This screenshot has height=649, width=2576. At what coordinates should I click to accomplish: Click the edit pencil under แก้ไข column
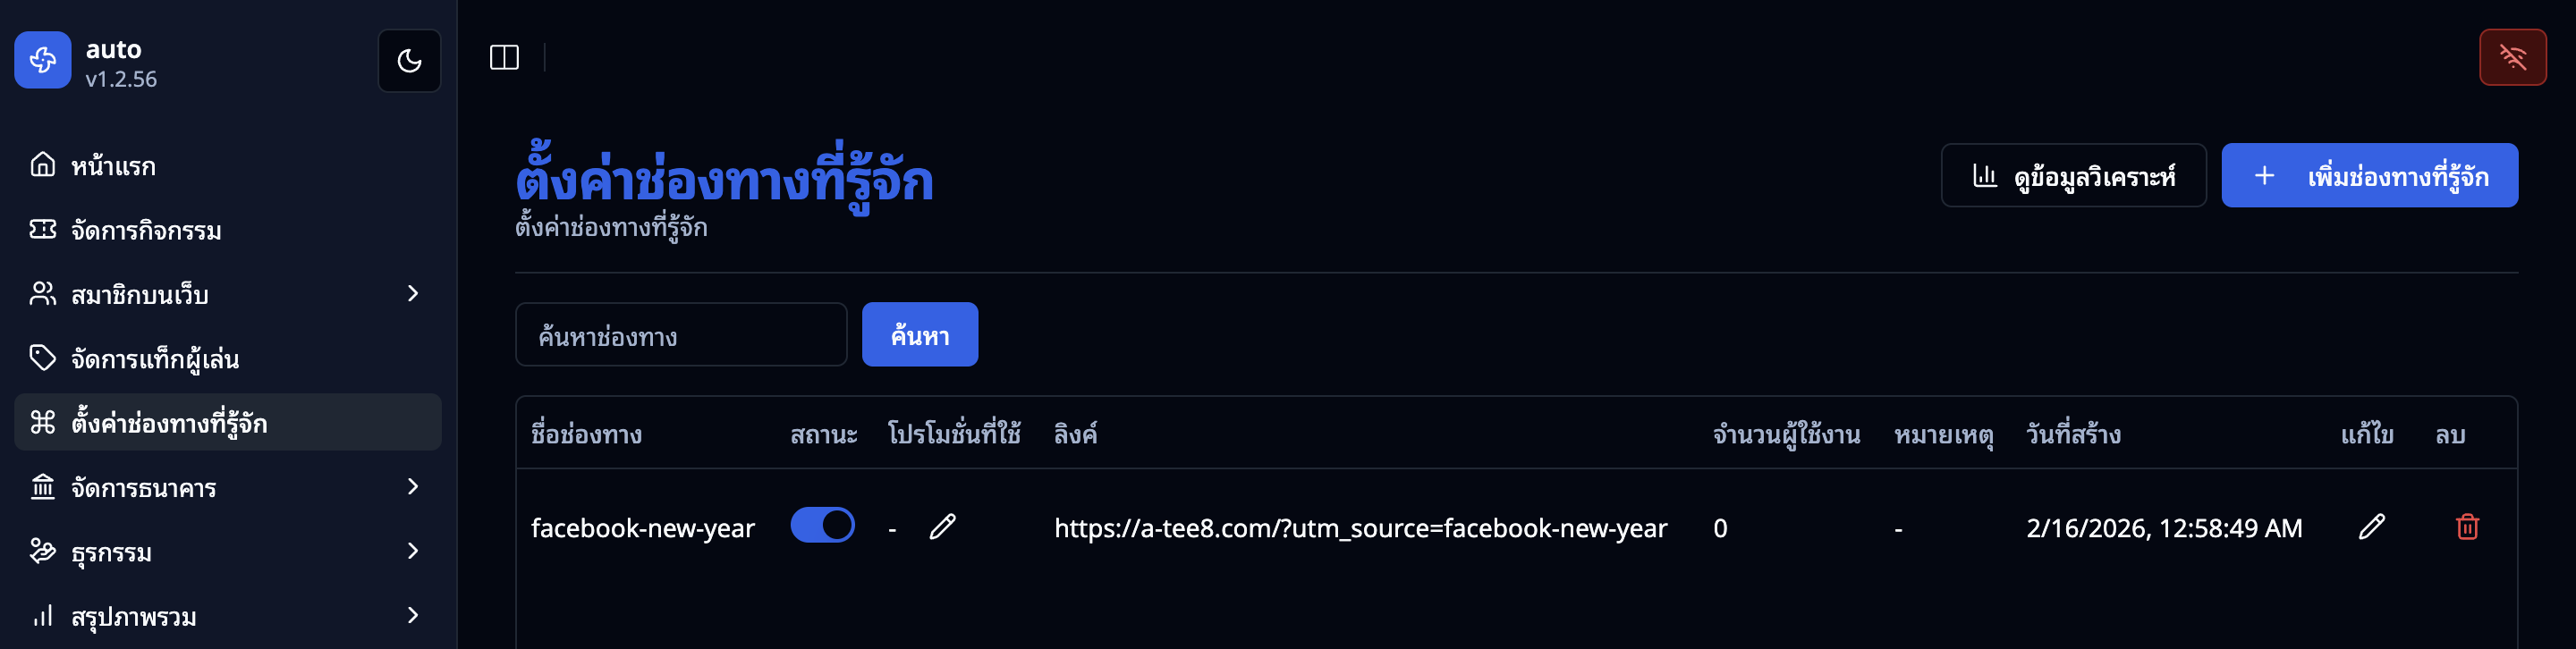click(x=2374, y=527)
